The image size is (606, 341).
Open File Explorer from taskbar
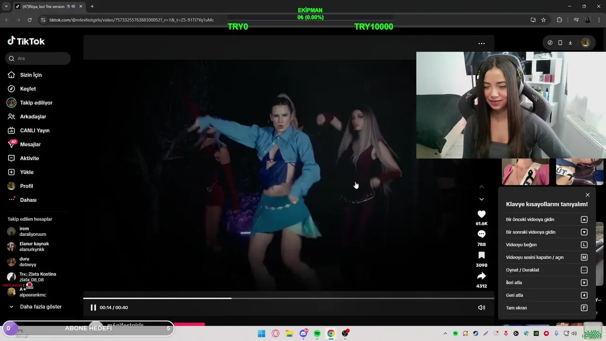(289, 333)
